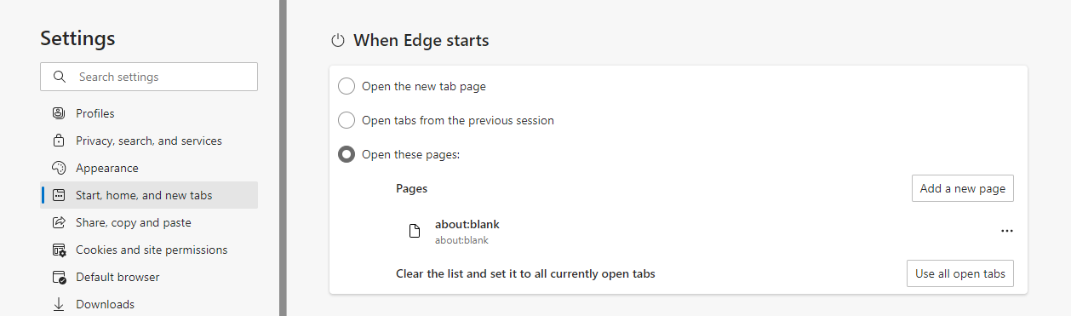The width and height of the screenshot is (1071, 316).
Task: Focus the Search settings field
Action: click(149, 77)
